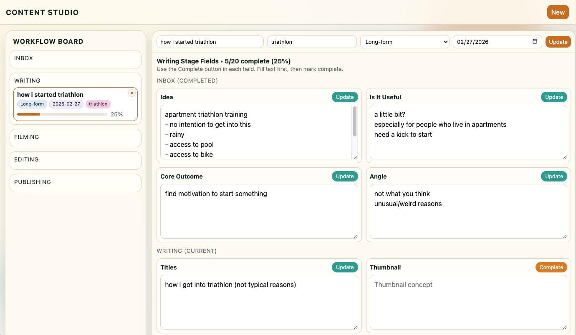
Task: Click the pink triathlon tag on card
Action: coord(98,104)
